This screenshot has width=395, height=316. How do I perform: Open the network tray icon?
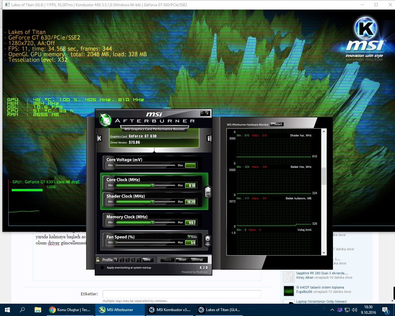coord(347,310)
